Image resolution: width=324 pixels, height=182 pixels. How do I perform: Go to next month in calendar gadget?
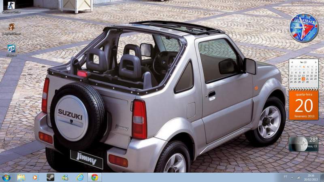pos(316,62)
